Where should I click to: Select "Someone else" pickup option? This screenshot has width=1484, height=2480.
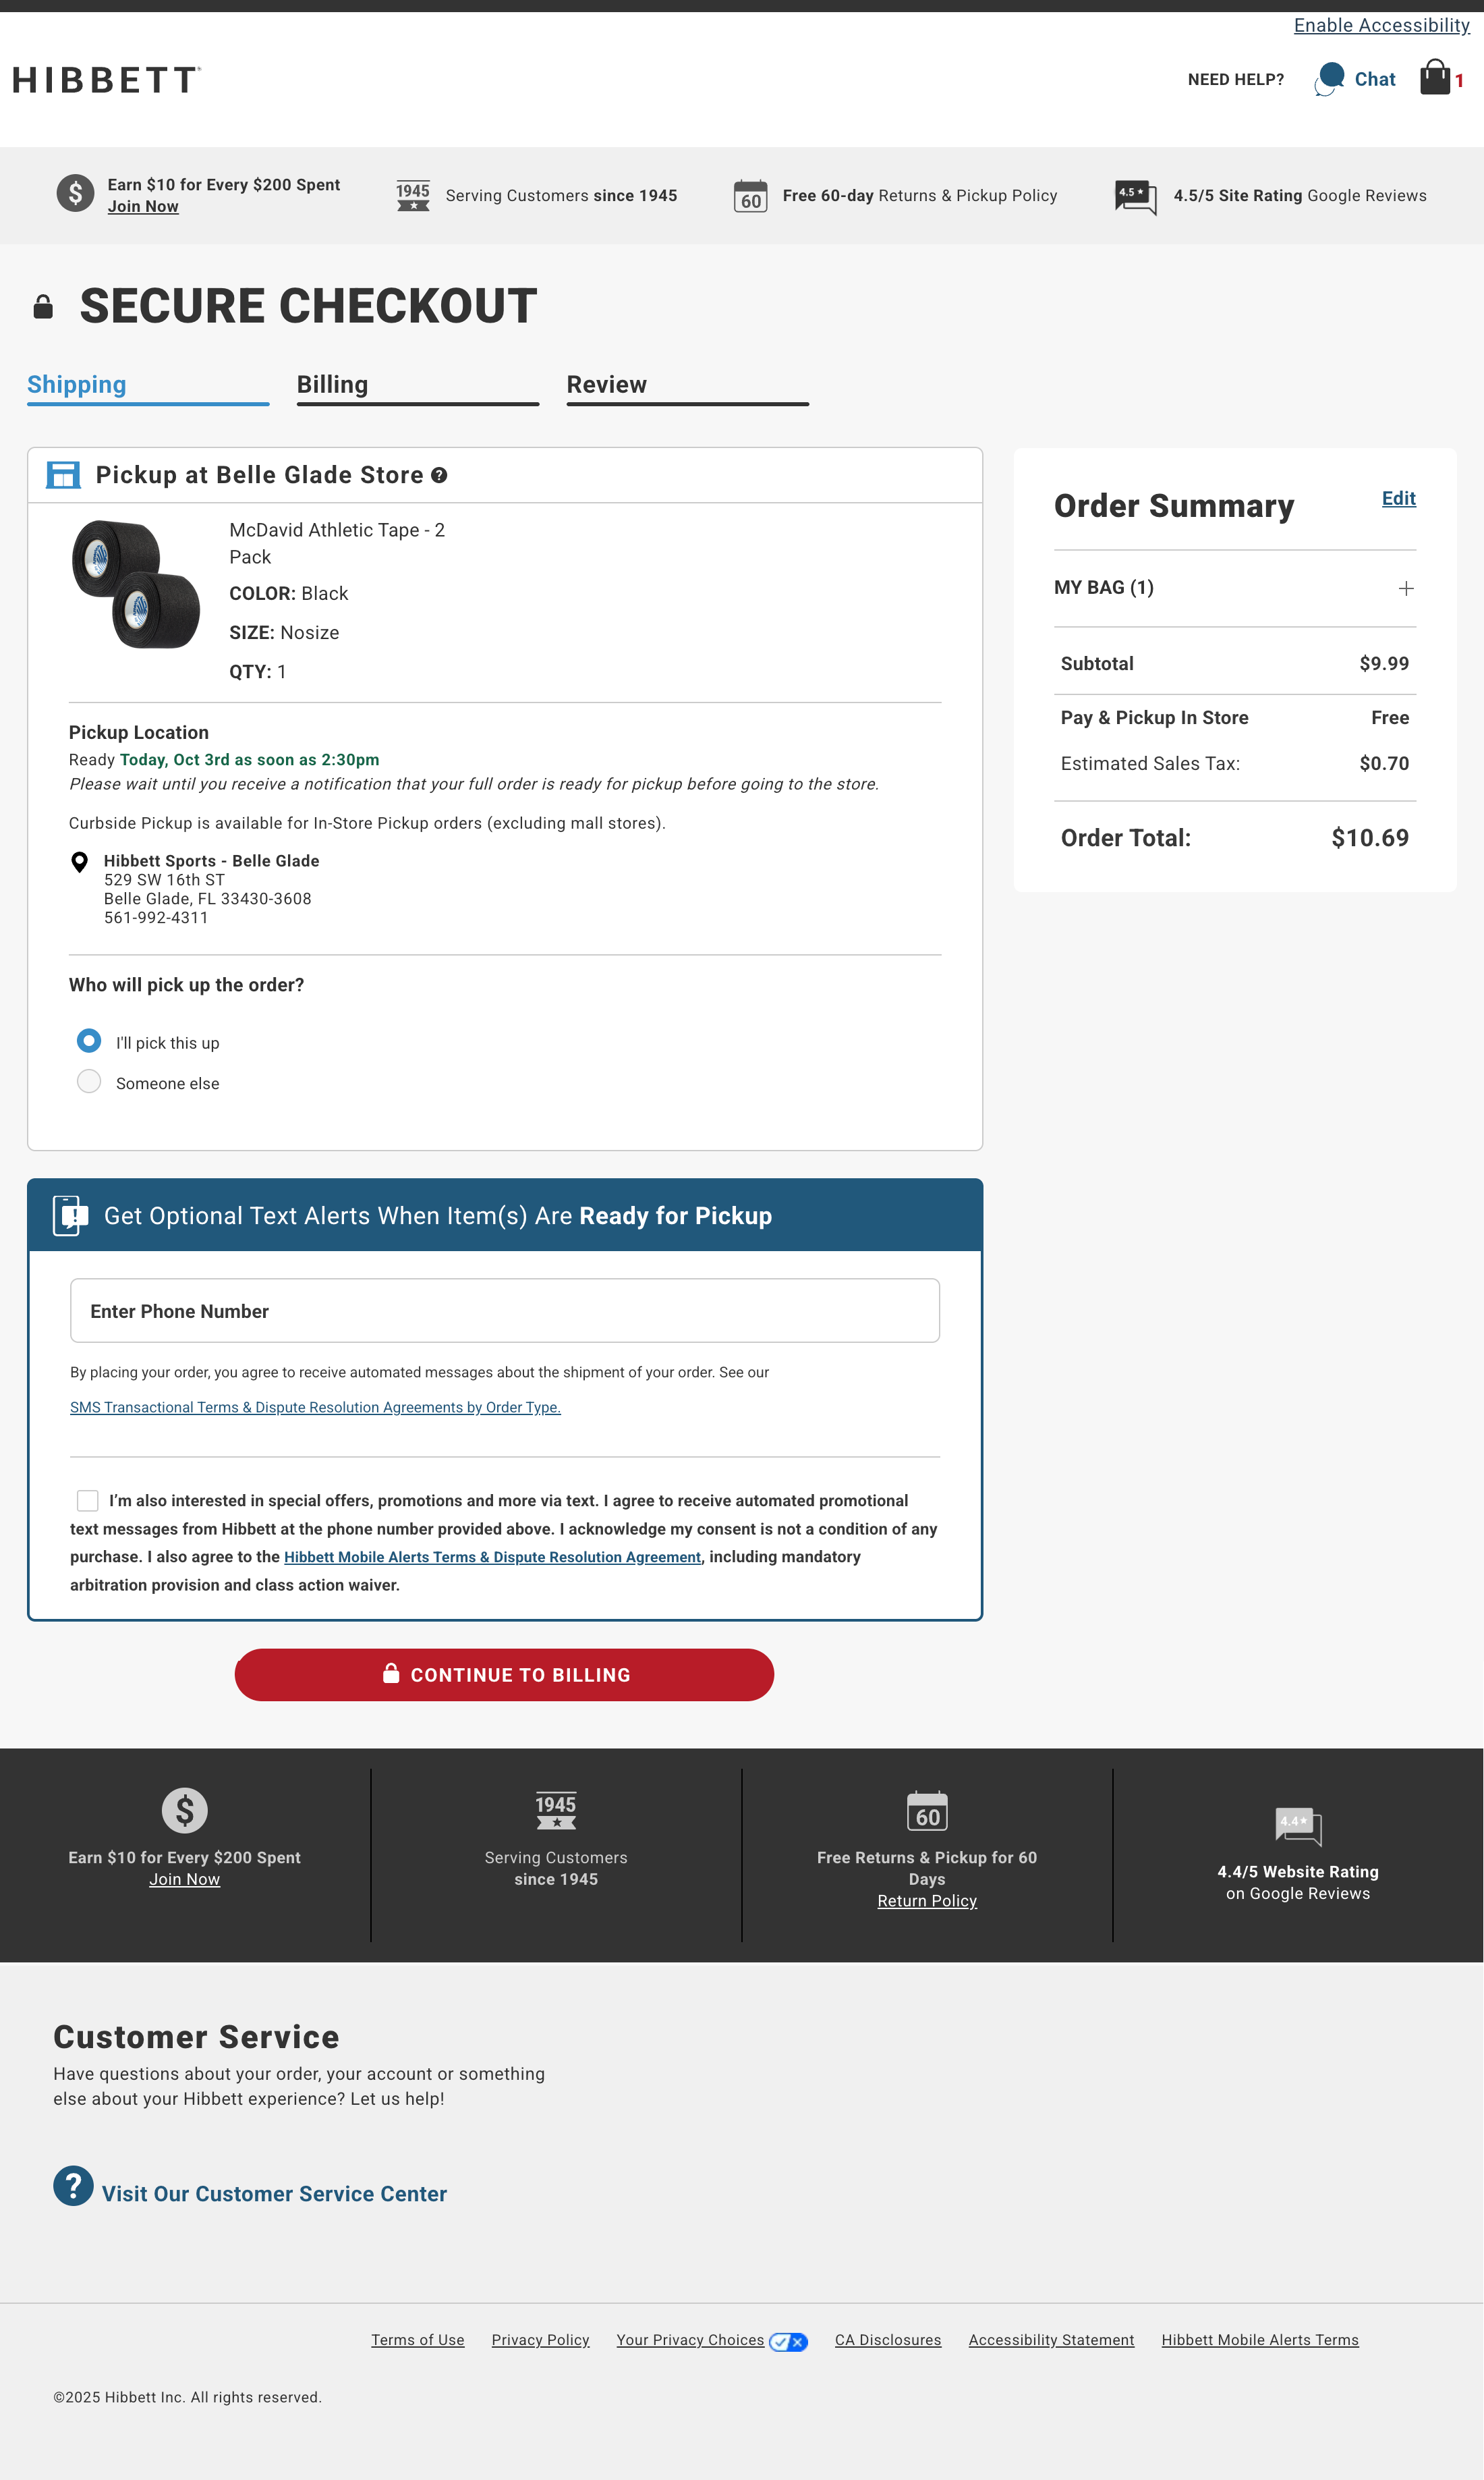pyautogui.click(x=89, y=1082)
